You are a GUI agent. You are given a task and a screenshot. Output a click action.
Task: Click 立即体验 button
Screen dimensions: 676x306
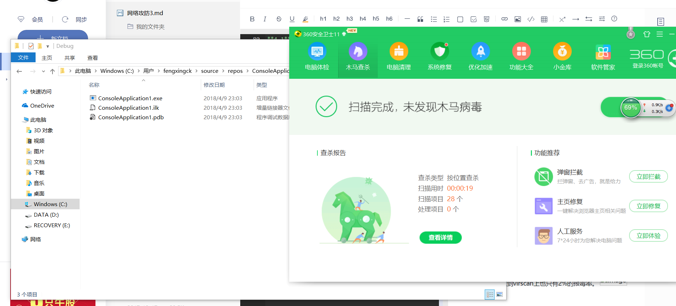pos(649,236)
